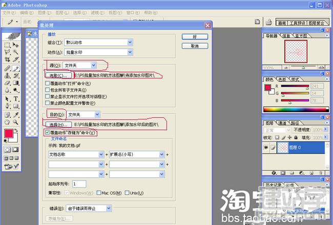Select the Path Selection tool

(x=7, y=99)
